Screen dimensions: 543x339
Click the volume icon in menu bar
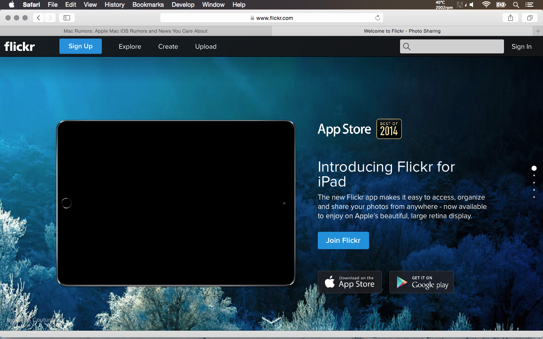tap(472, 5)
